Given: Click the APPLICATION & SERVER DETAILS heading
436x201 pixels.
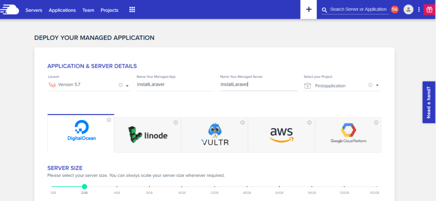Looking at the screenshot, I should click(x=92, y=66).
